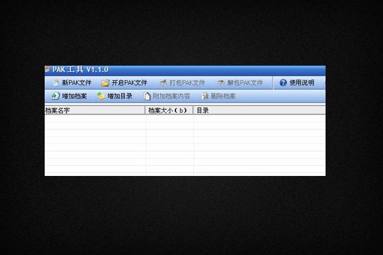Click the open folder icon for 开启PAK文件
Image resolution: width=383 pixels, height=255 pixels.
105,83
